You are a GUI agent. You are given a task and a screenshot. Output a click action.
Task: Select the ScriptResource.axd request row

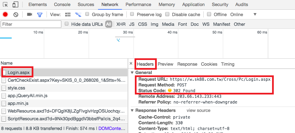64,119
